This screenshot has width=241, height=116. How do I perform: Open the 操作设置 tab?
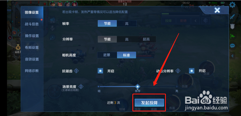tap(32, 36)
